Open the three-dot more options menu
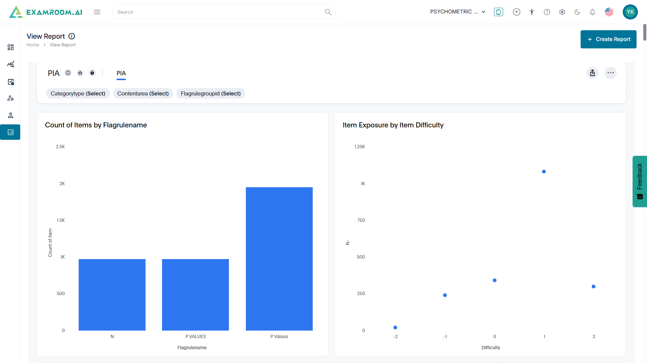The height and width of the screenshot is (363, 647). click(x=611, y=73)
